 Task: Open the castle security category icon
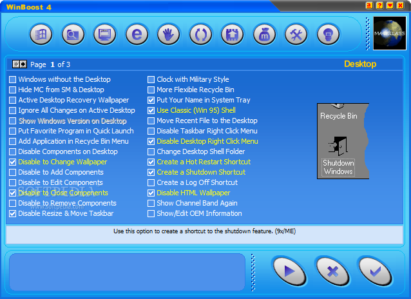[233, 34]
